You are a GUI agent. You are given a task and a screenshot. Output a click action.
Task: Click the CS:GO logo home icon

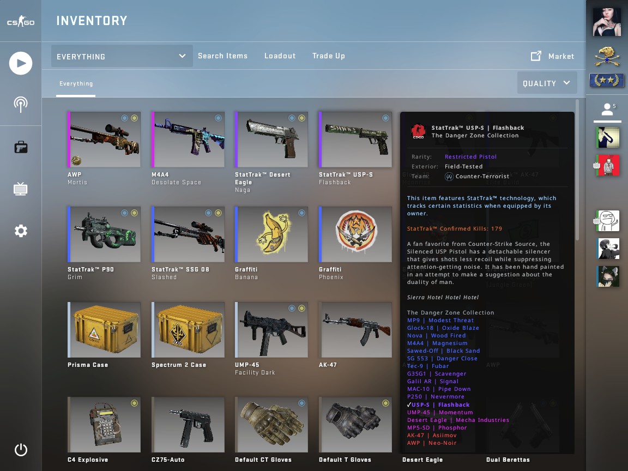21,21
